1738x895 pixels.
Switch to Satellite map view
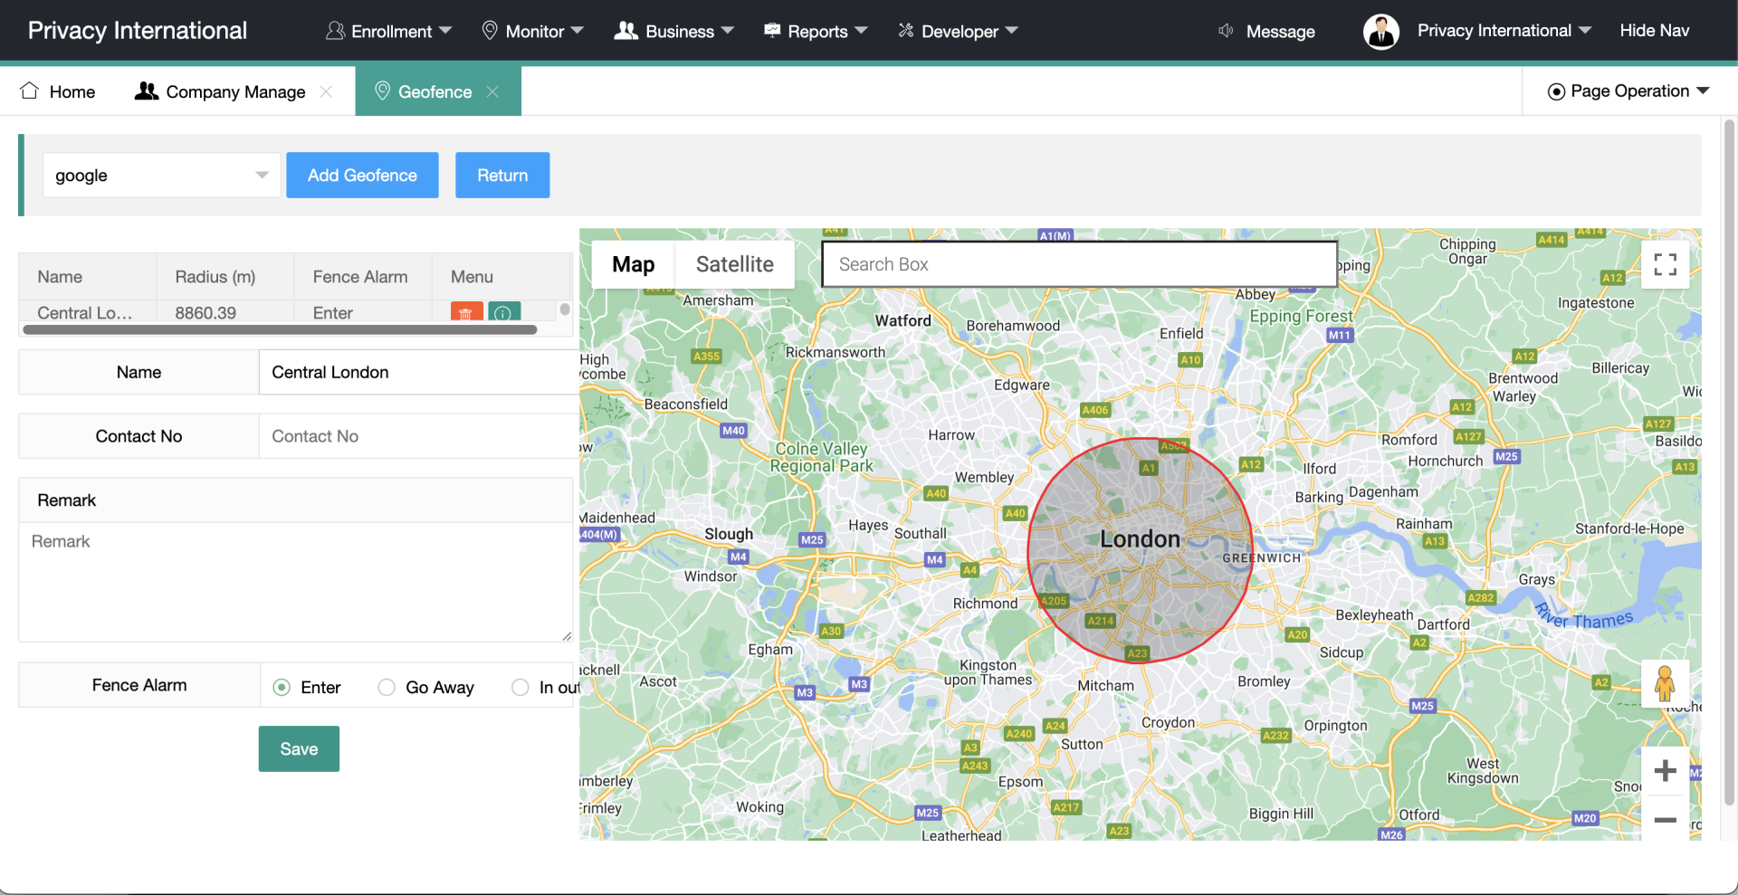[x=734, y=264]
